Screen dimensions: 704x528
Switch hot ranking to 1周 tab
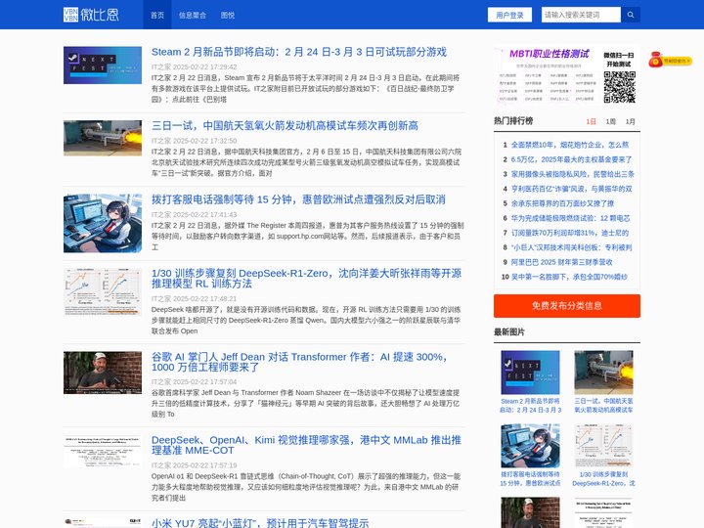click(610, 121)
